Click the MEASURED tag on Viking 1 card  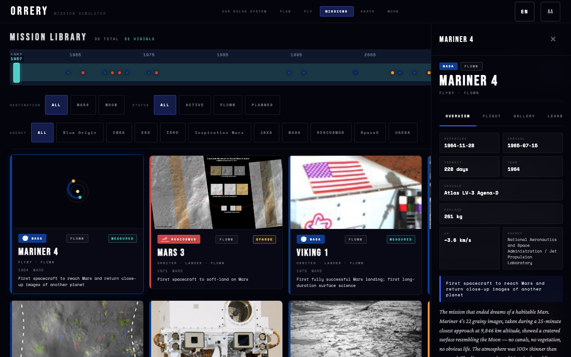tap(401, 239)
